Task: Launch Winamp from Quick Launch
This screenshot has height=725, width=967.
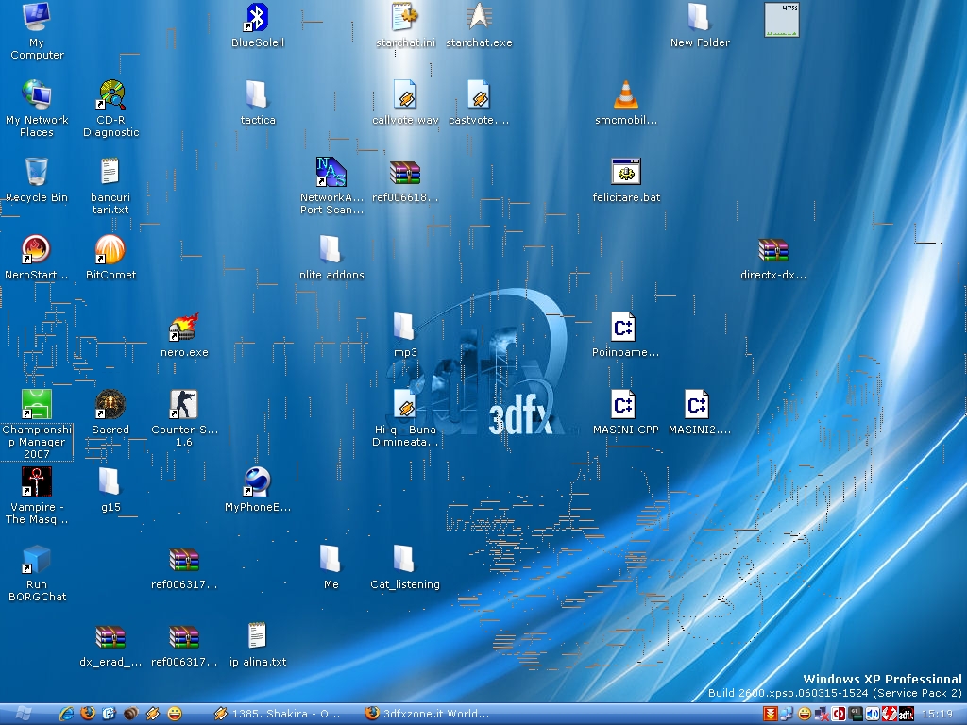Action: pos(153,714)
